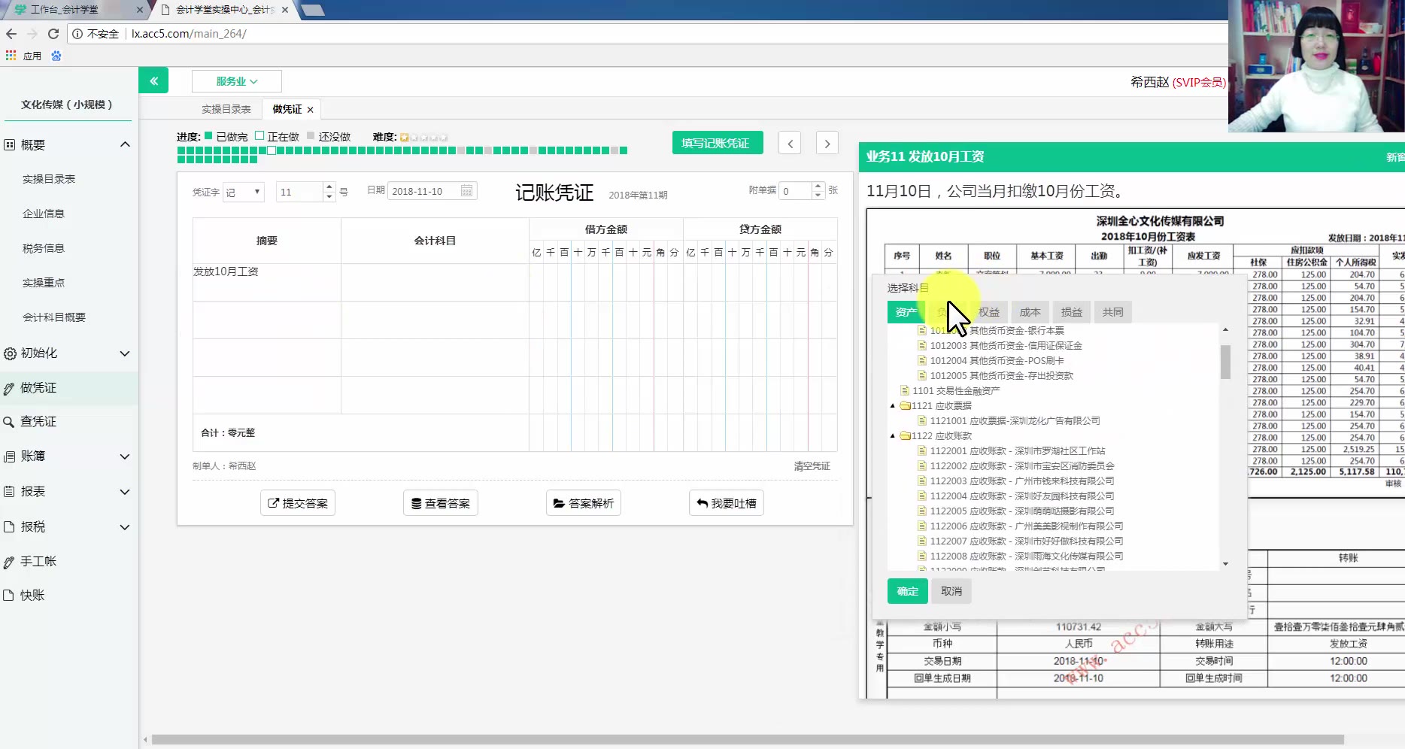
Task: Check the 还没做 filter checkbox
Action: 311,136
